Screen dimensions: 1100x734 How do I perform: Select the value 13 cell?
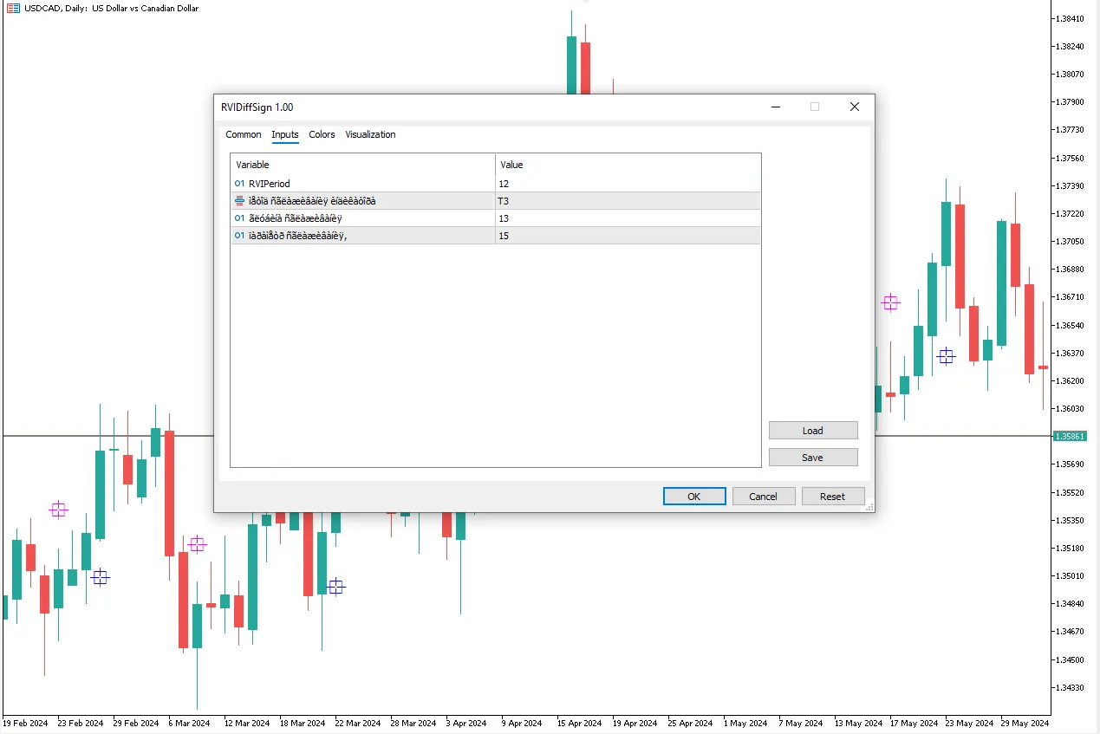628,218
